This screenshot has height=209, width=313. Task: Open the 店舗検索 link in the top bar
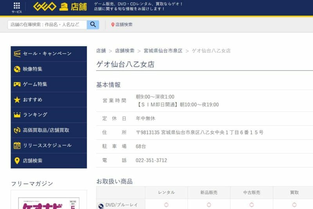point(124,25)
